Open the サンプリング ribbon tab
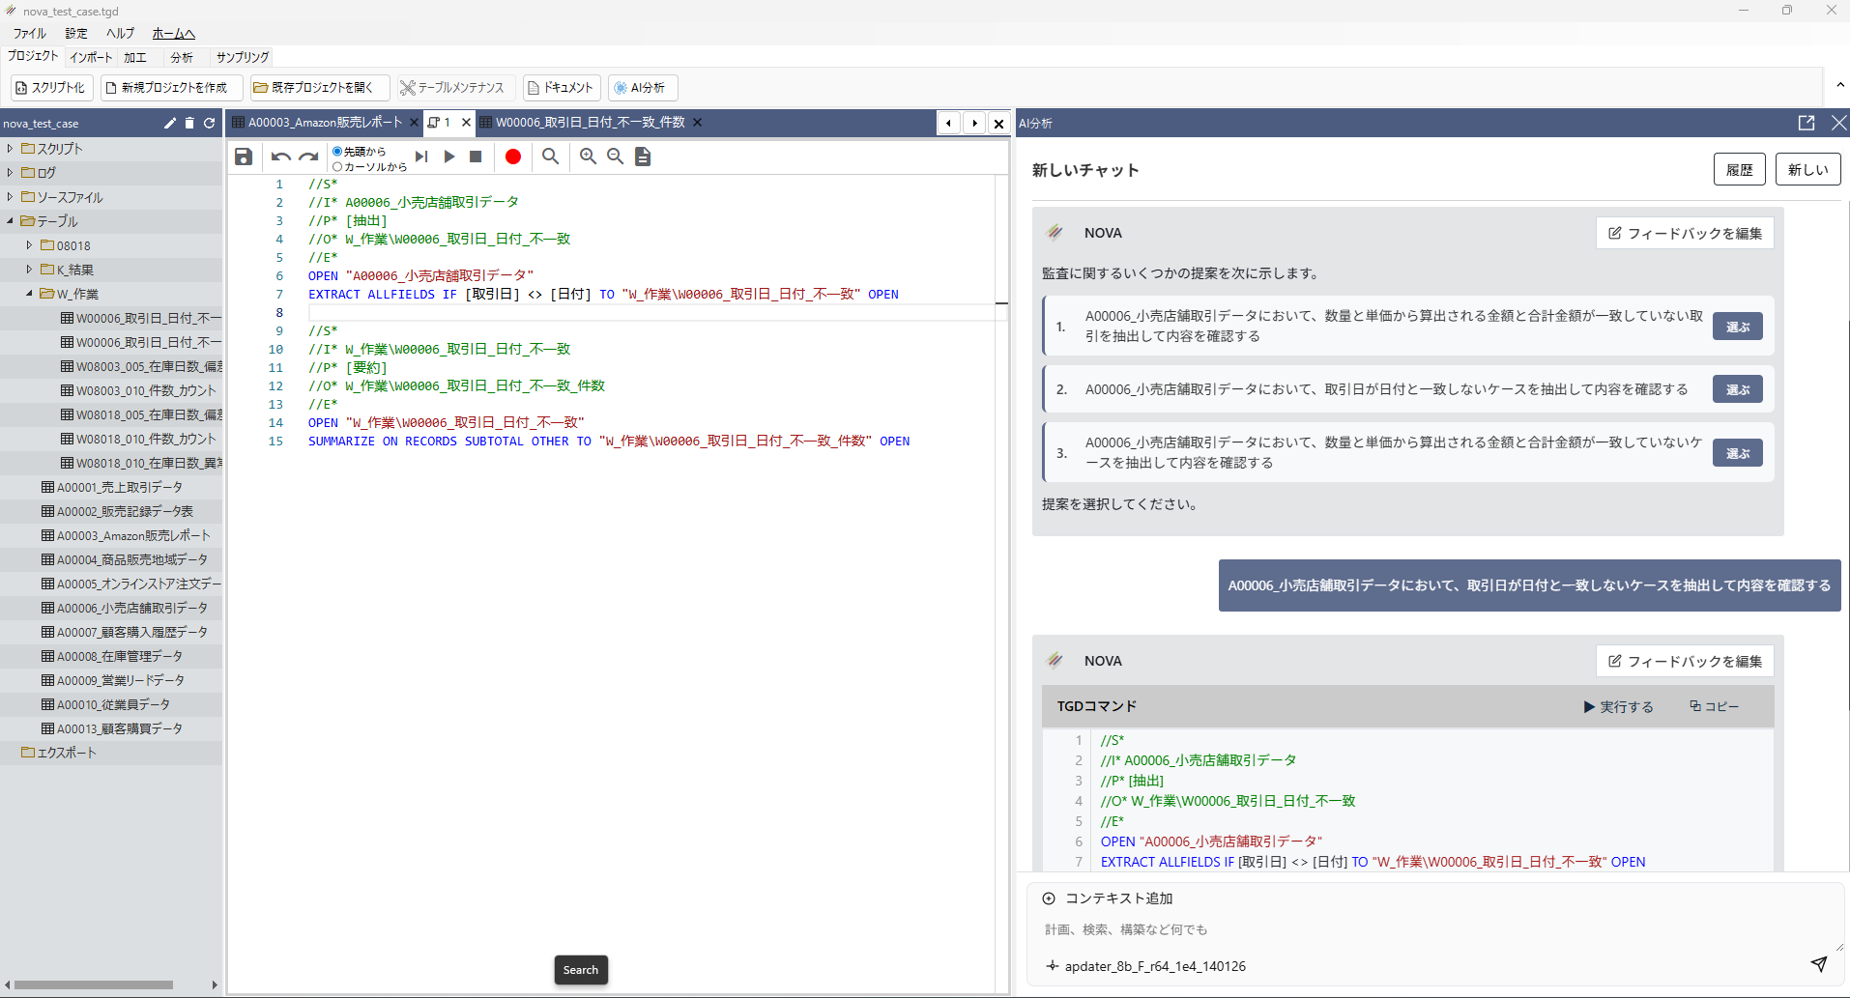1850x998 pixels. (240, 57)
